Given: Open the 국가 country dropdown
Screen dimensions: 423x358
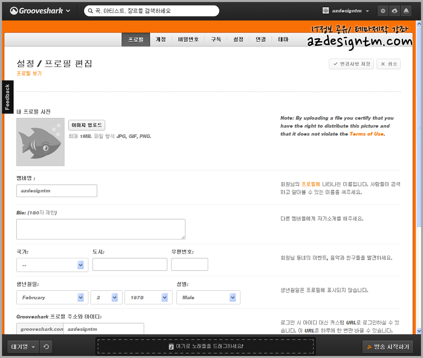Looking at the screenshot, I should (x=53, y=265).
